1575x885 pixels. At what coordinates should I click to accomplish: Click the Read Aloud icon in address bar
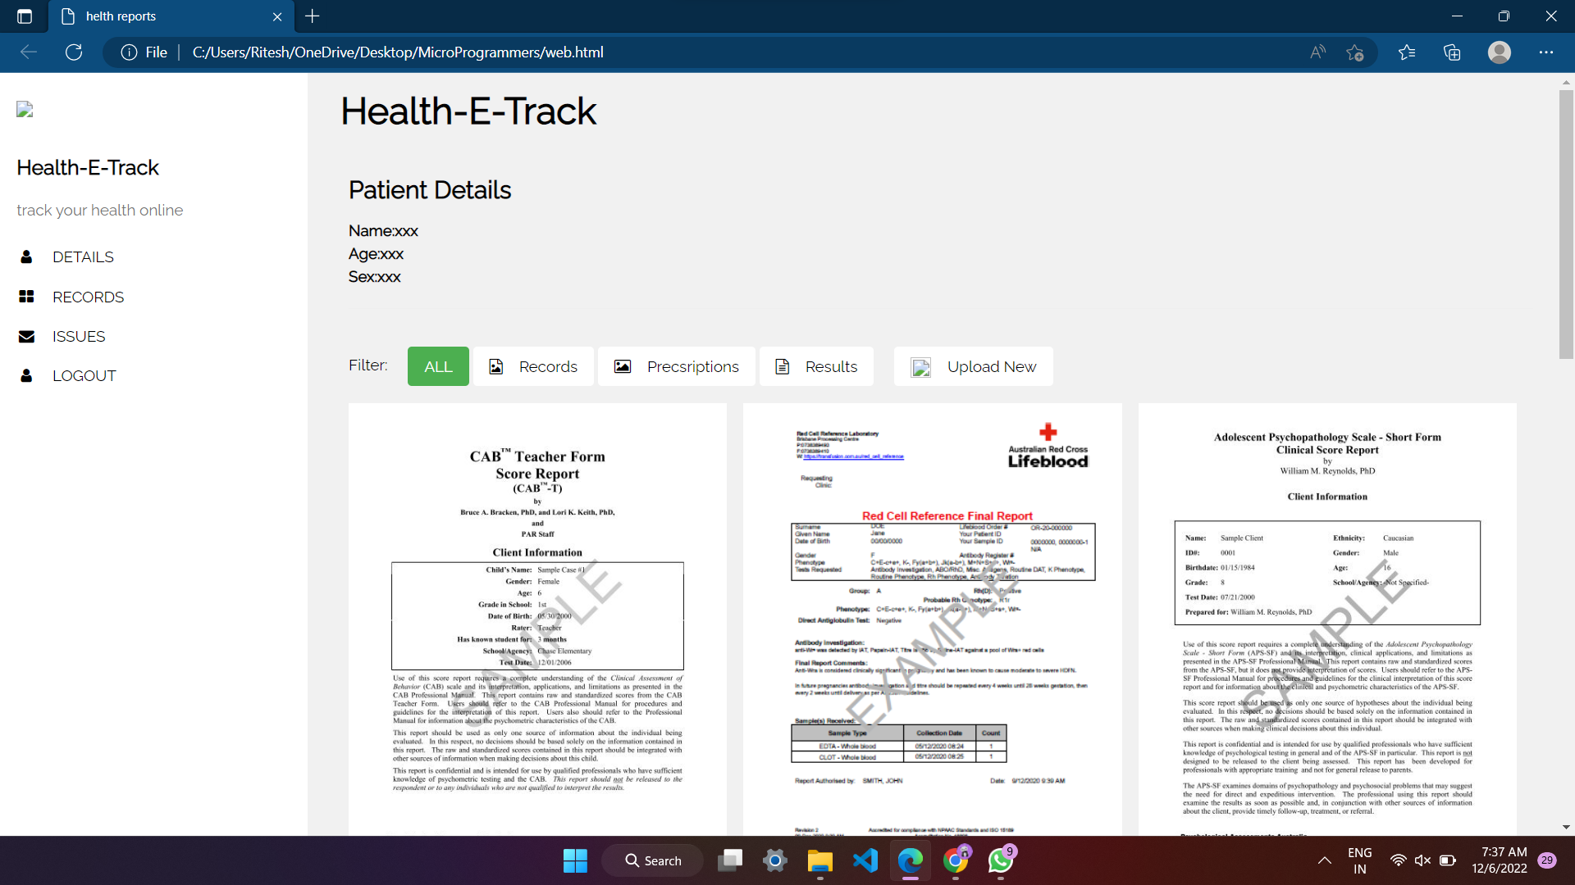(x=1316, y=52)
